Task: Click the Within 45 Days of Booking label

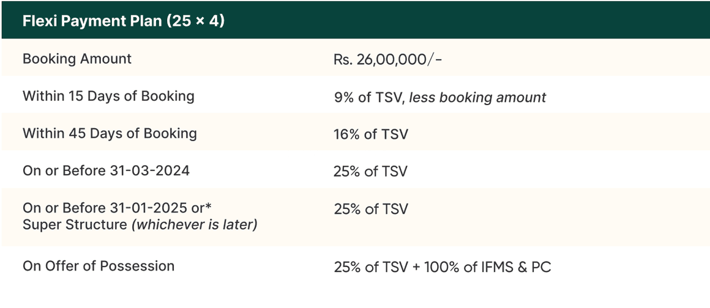Action: (110, 133)
